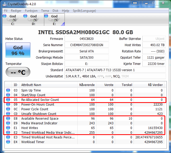
Task: Click the Nåverende column header
Action: click(87, 85)
